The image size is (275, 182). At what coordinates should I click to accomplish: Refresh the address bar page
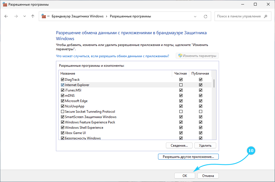coord(205,17)
